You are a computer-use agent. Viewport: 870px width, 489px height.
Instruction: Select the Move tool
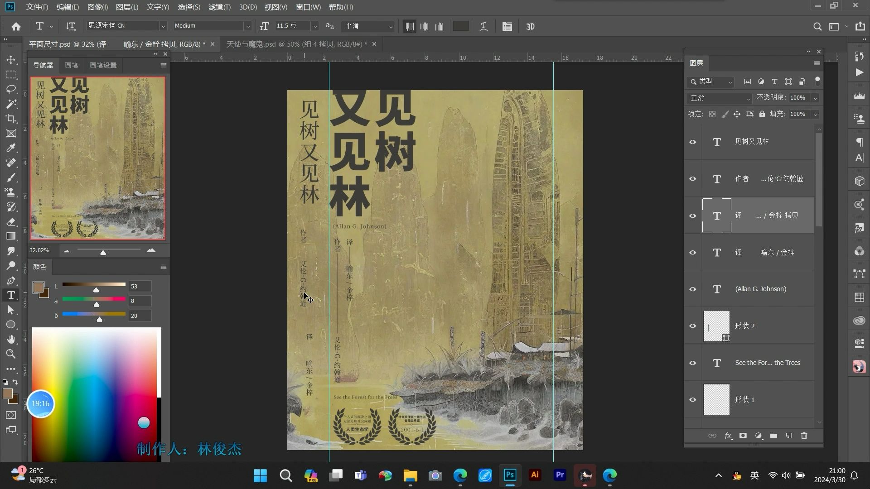(11, 60)
